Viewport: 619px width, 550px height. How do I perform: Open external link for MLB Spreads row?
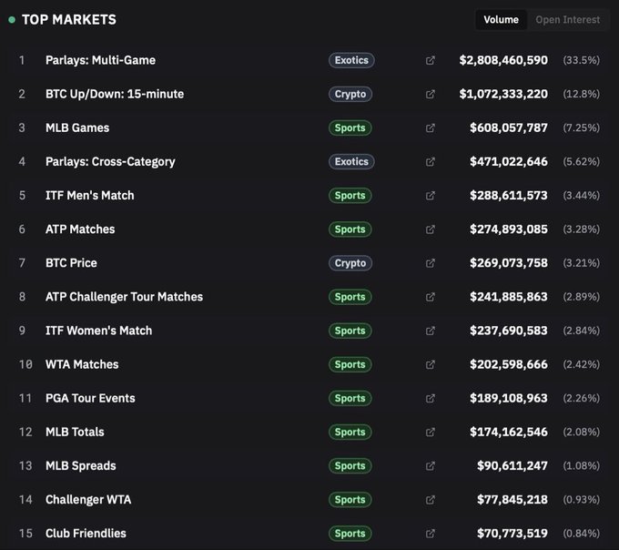431,466
